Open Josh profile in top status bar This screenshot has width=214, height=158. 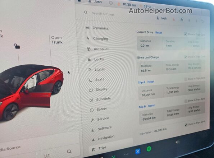click(95, 1)
